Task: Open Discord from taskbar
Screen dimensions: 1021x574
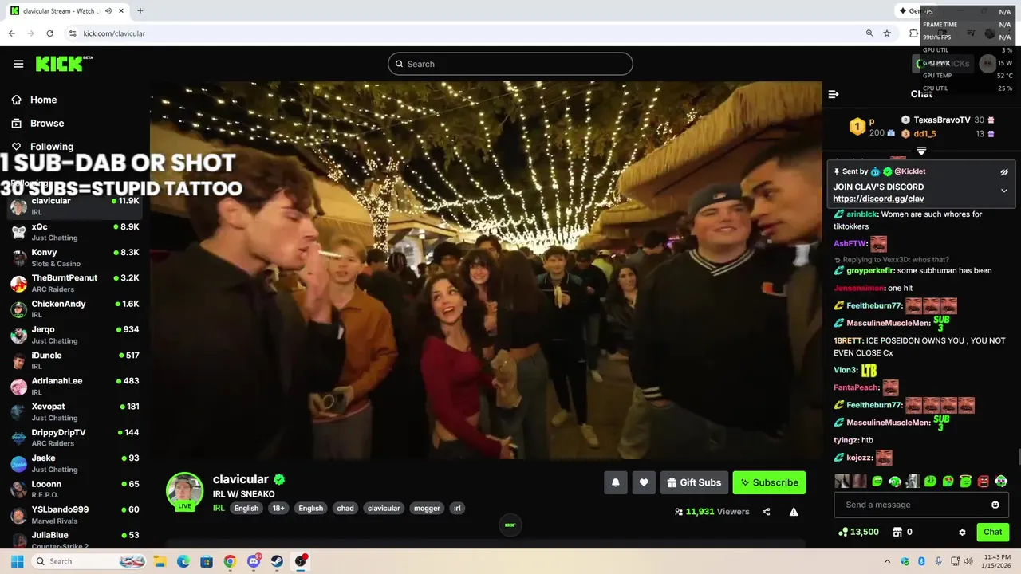Action: pos(254,561)
